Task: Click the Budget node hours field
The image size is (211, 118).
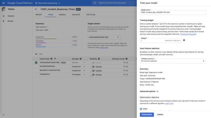Action: point(160,41)
